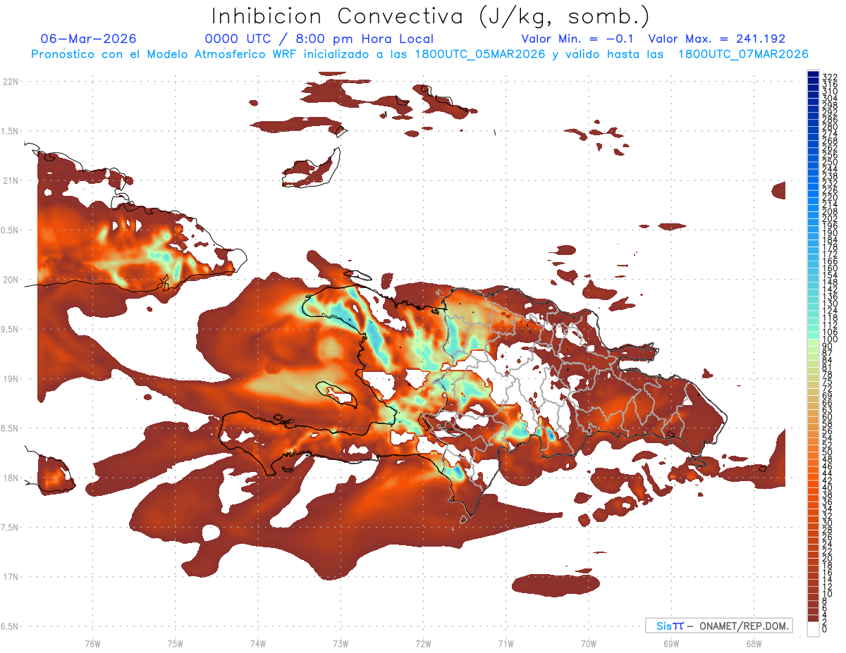Click the '72W' longitude label
The image size is (846, 653).
tap(423, 643)
